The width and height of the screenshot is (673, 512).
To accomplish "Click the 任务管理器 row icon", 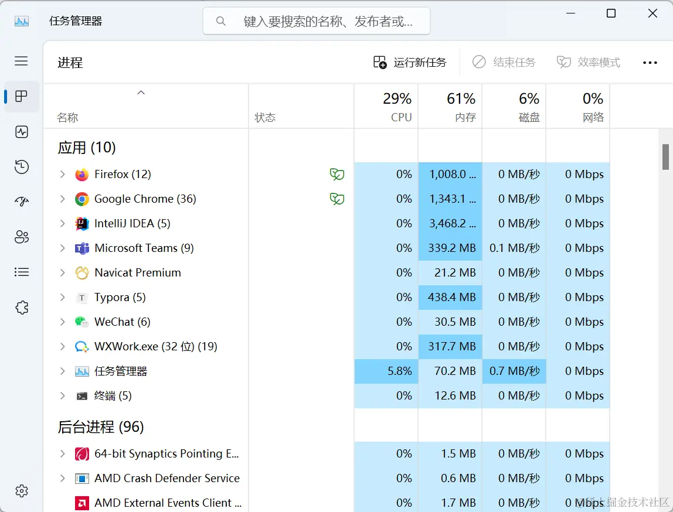I will pos(81,371).
